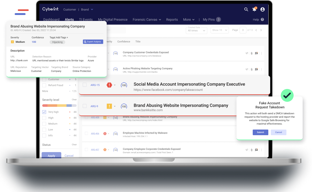312x192 pixels.
Task: Click the severity level color bar
Action: tap(59, 105)
